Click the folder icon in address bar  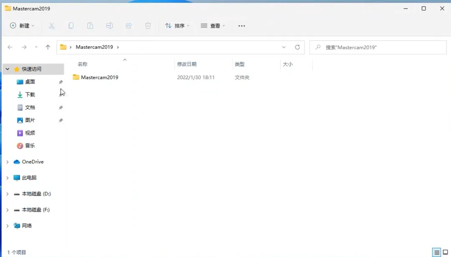click(x=63, y=47)
